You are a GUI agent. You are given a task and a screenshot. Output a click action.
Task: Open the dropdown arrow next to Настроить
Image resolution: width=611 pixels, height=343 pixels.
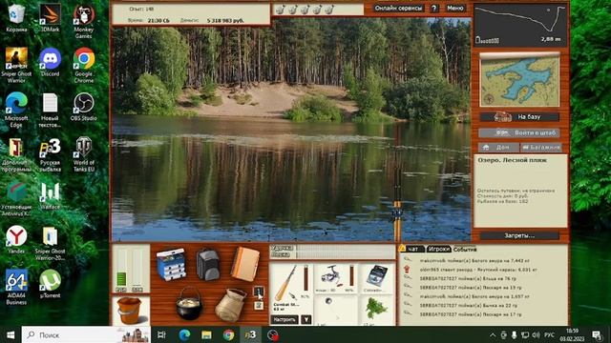pos(306,320)
